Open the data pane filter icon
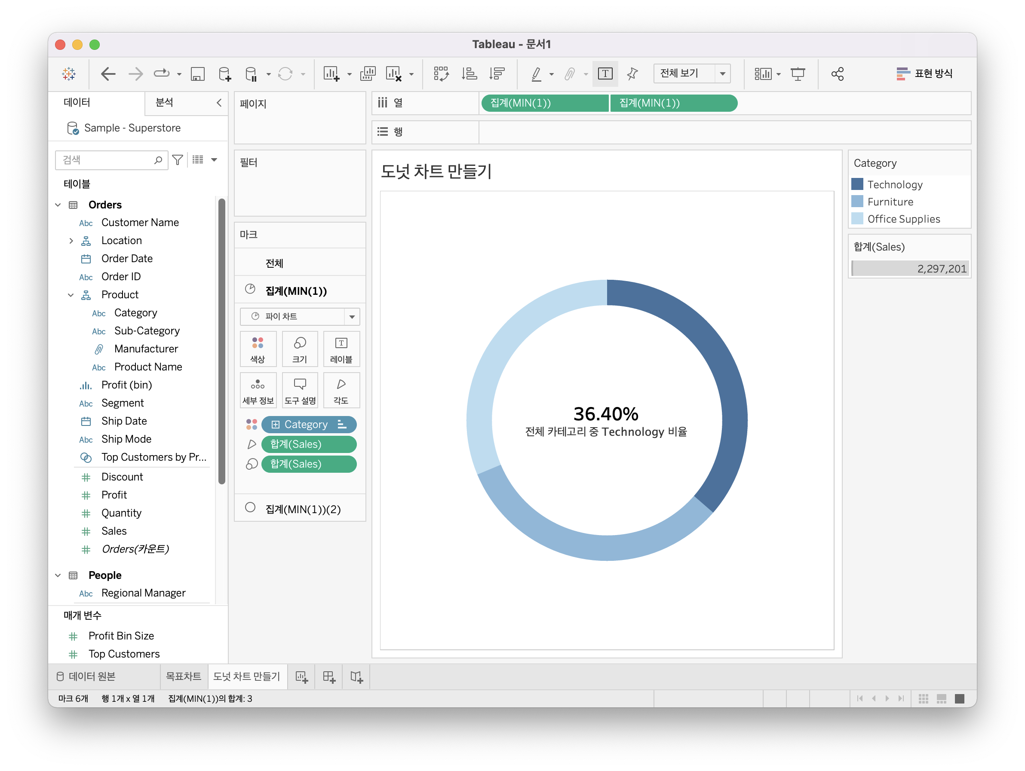 pyautogui.click(x=178, y=160)
